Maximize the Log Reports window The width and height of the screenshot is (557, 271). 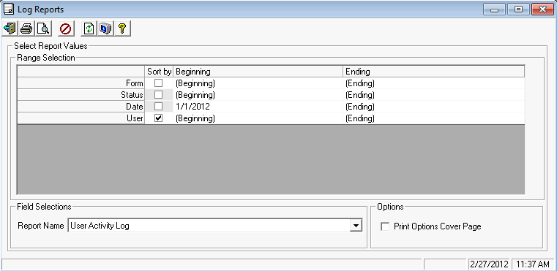(x=518, y=9)
